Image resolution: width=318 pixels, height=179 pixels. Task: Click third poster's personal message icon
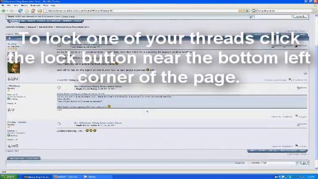tap(17, 146)
